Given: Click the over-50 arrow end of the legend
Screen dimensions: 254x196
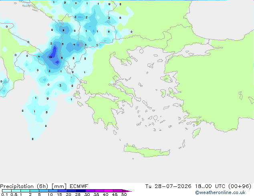Looking at the screenshot, I should [127, 191].
